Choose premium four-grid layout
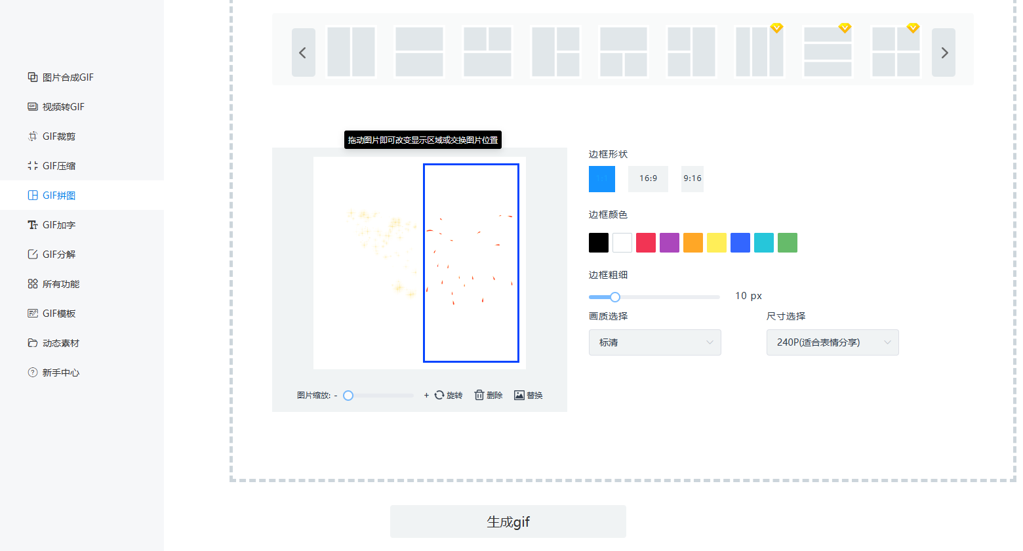The height and width of the screenshot is (551, 1023). (x=896, y=52)
